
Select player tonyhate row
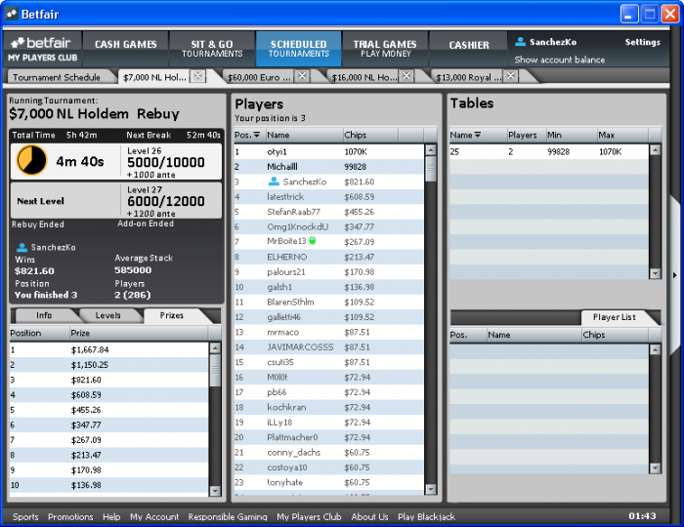click(329, 482)
